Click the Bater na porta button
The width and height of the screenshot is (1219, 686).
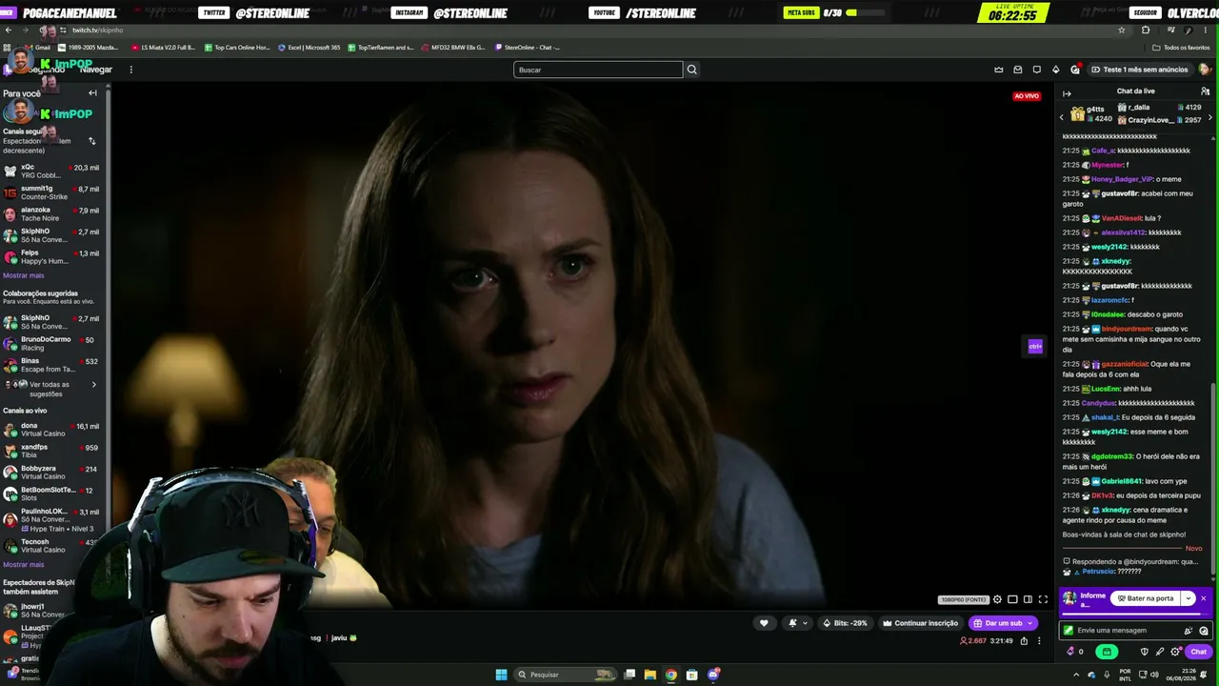[1145, 598]
